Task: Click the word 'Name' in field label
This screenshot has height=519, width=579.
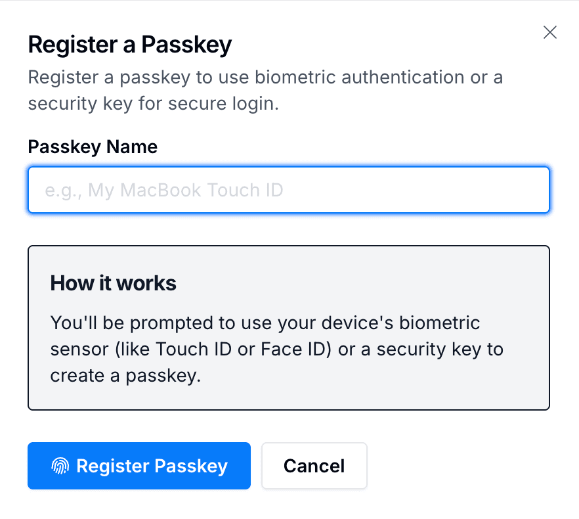Action: [x=133, y=147]
